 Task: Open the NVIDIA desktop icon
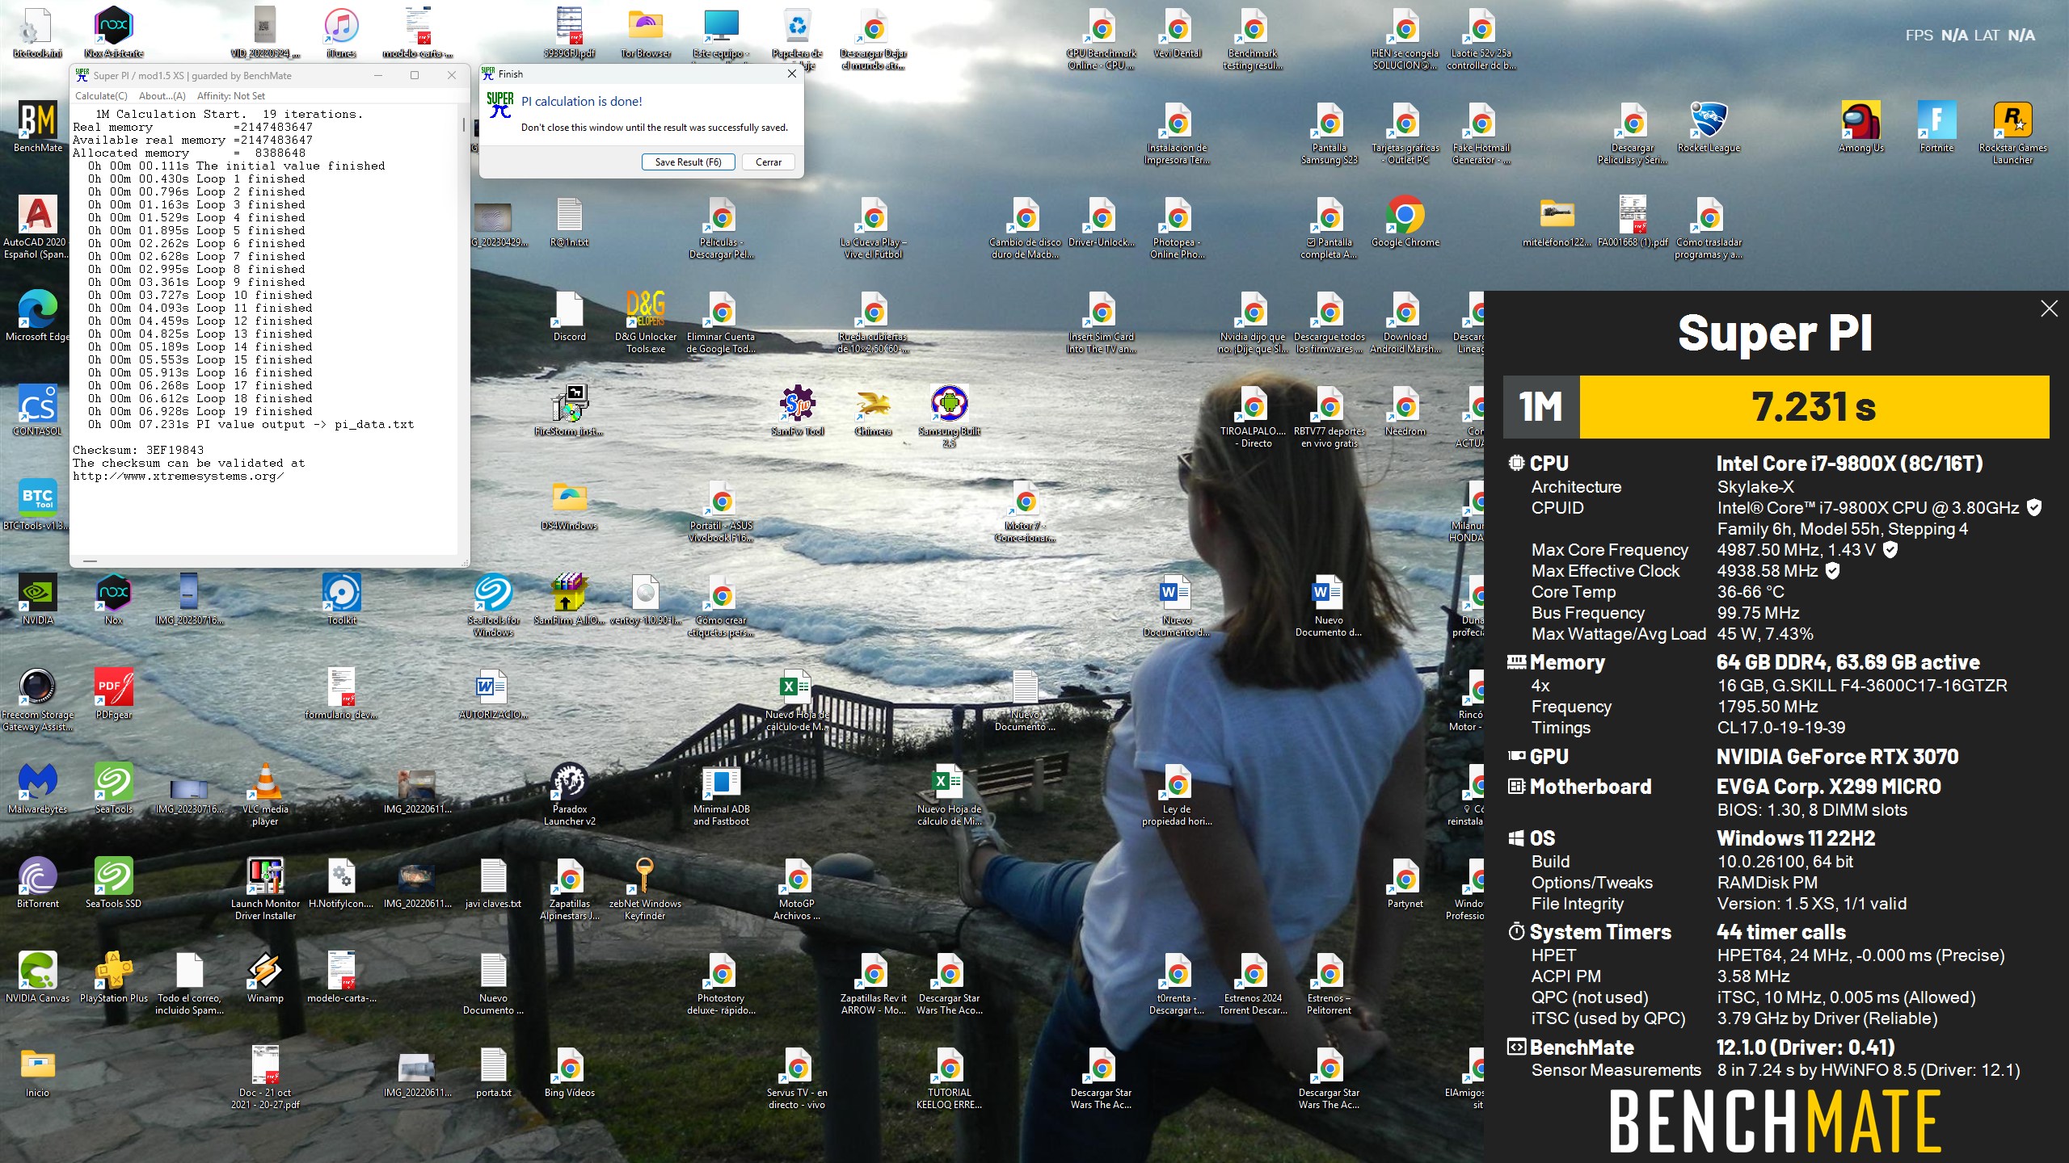tap(38, 599)
